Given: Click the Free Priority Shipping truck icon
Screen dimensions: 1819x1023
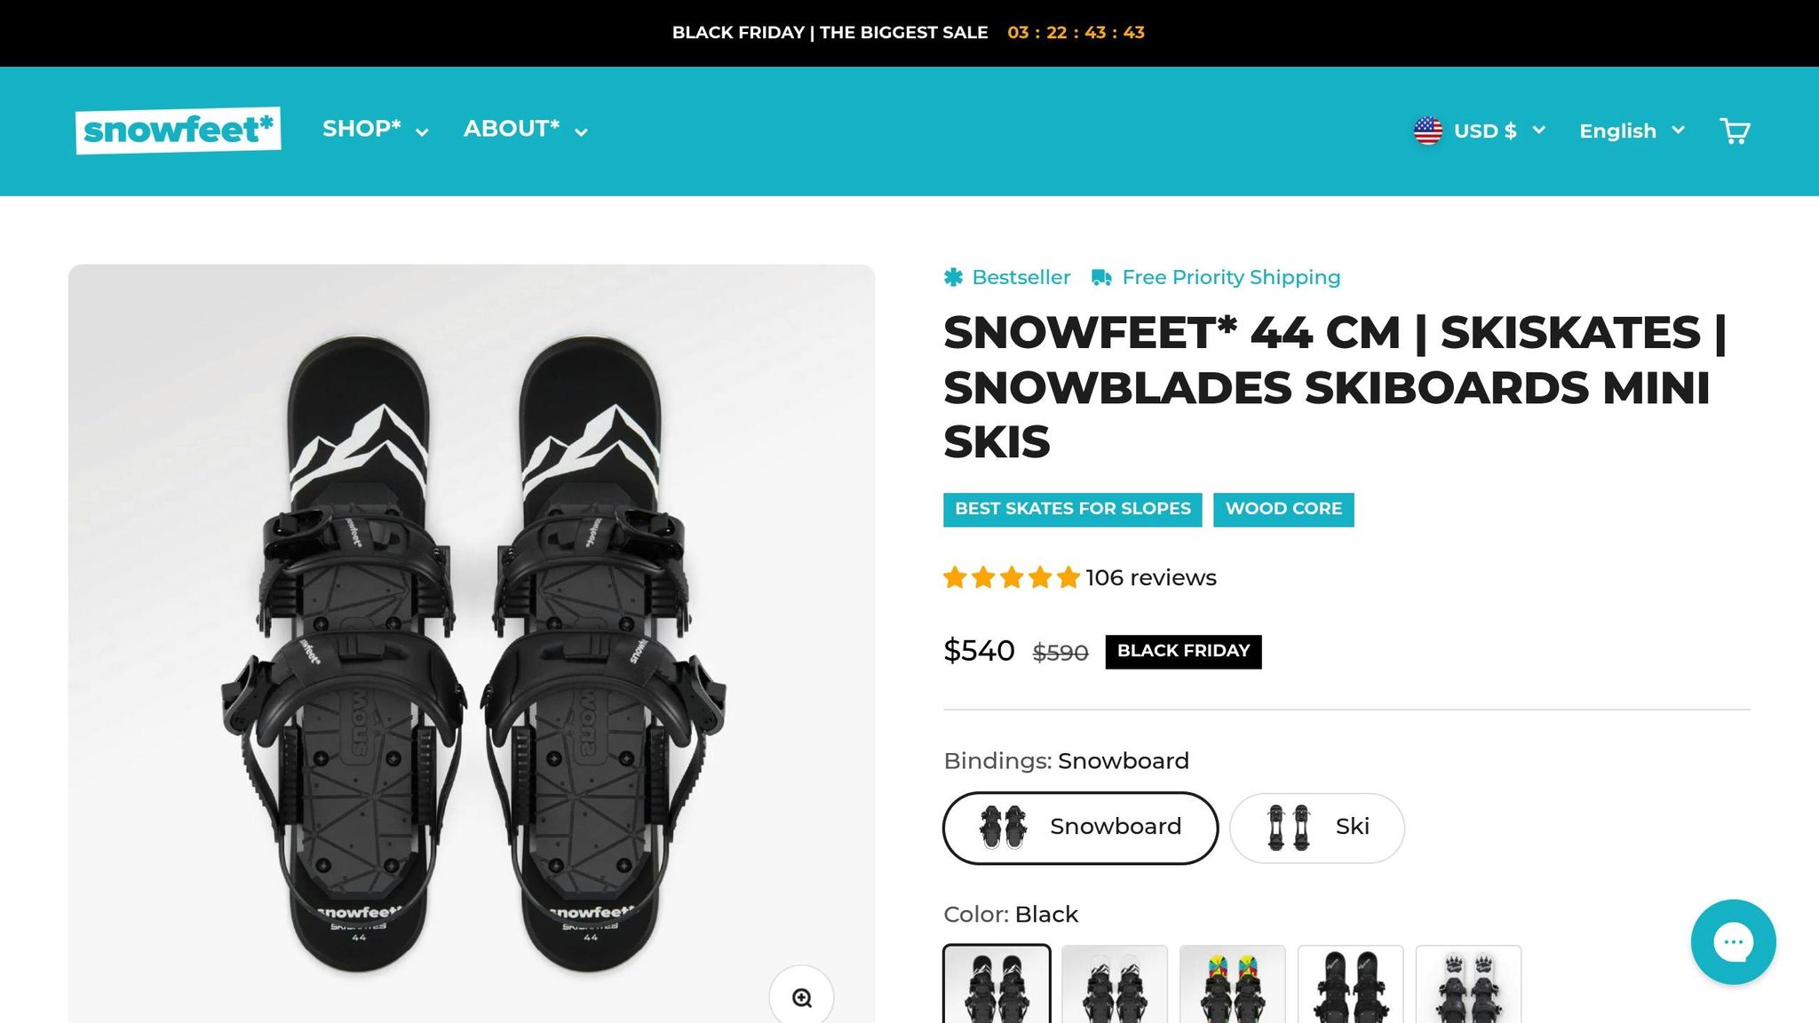Looking at the screenshot, I should click(x=1101, y=276).
